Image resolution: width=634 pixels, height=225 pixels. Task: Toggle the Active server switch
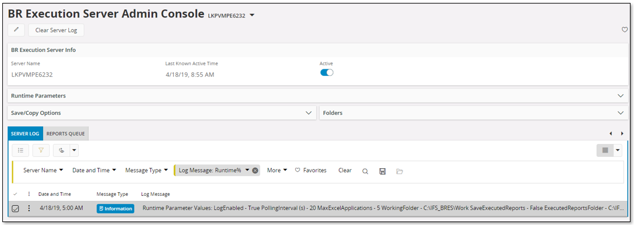327,73
